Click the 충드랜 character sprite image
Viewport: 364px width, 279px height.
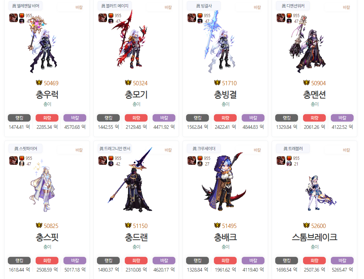point(131,179)
